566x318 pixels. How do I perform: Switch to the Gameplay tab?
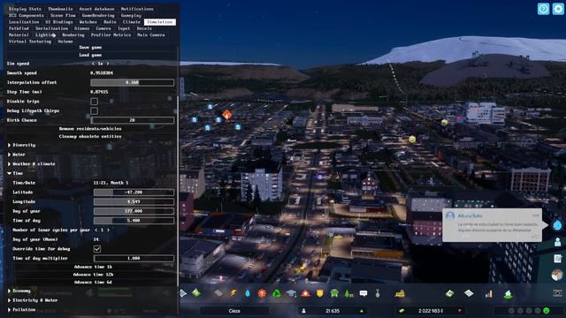[x=131, y=16]
